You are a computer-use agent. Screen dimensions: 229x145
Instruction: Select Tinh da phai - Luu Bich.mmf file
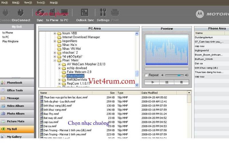pos(60,101)
